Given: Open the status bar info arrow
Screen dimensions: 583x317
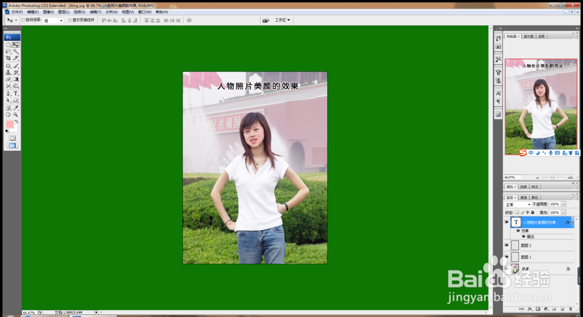Looking at the screenshot, I should tap(96, 312).
